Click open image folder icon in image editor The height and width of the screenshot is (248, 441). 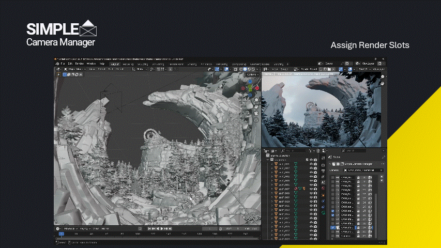[x=329, y=69]
